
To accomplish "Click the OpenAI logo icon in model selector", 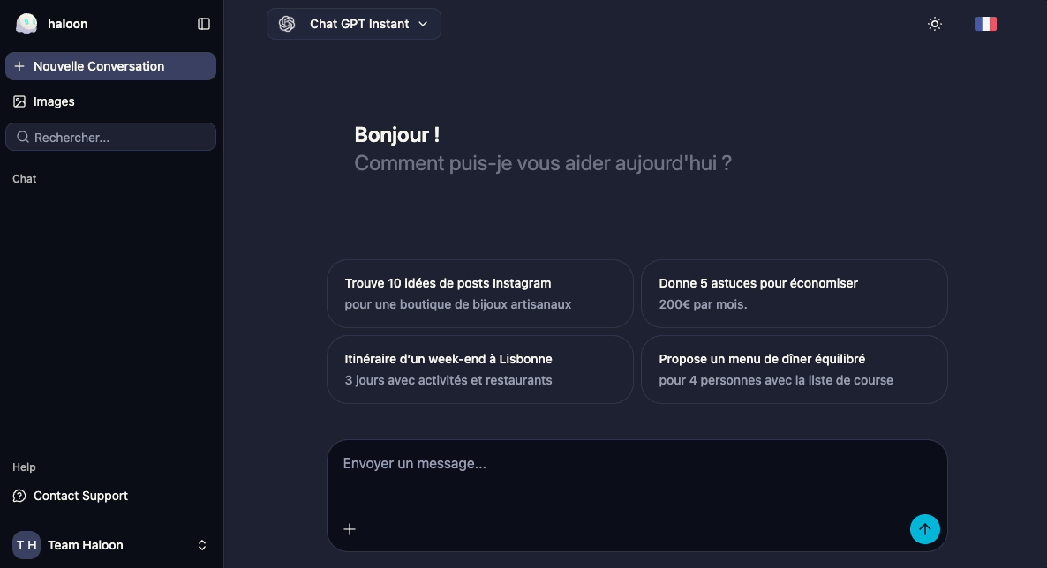I will click(x=287, y=24).
